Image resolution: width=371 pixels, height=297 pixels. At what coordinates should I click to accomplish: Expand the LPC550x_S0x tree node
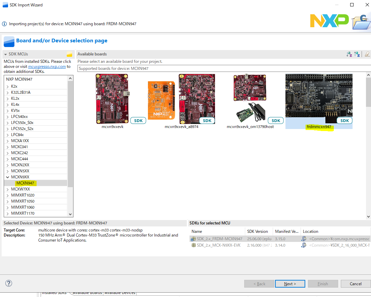(8, 123)
